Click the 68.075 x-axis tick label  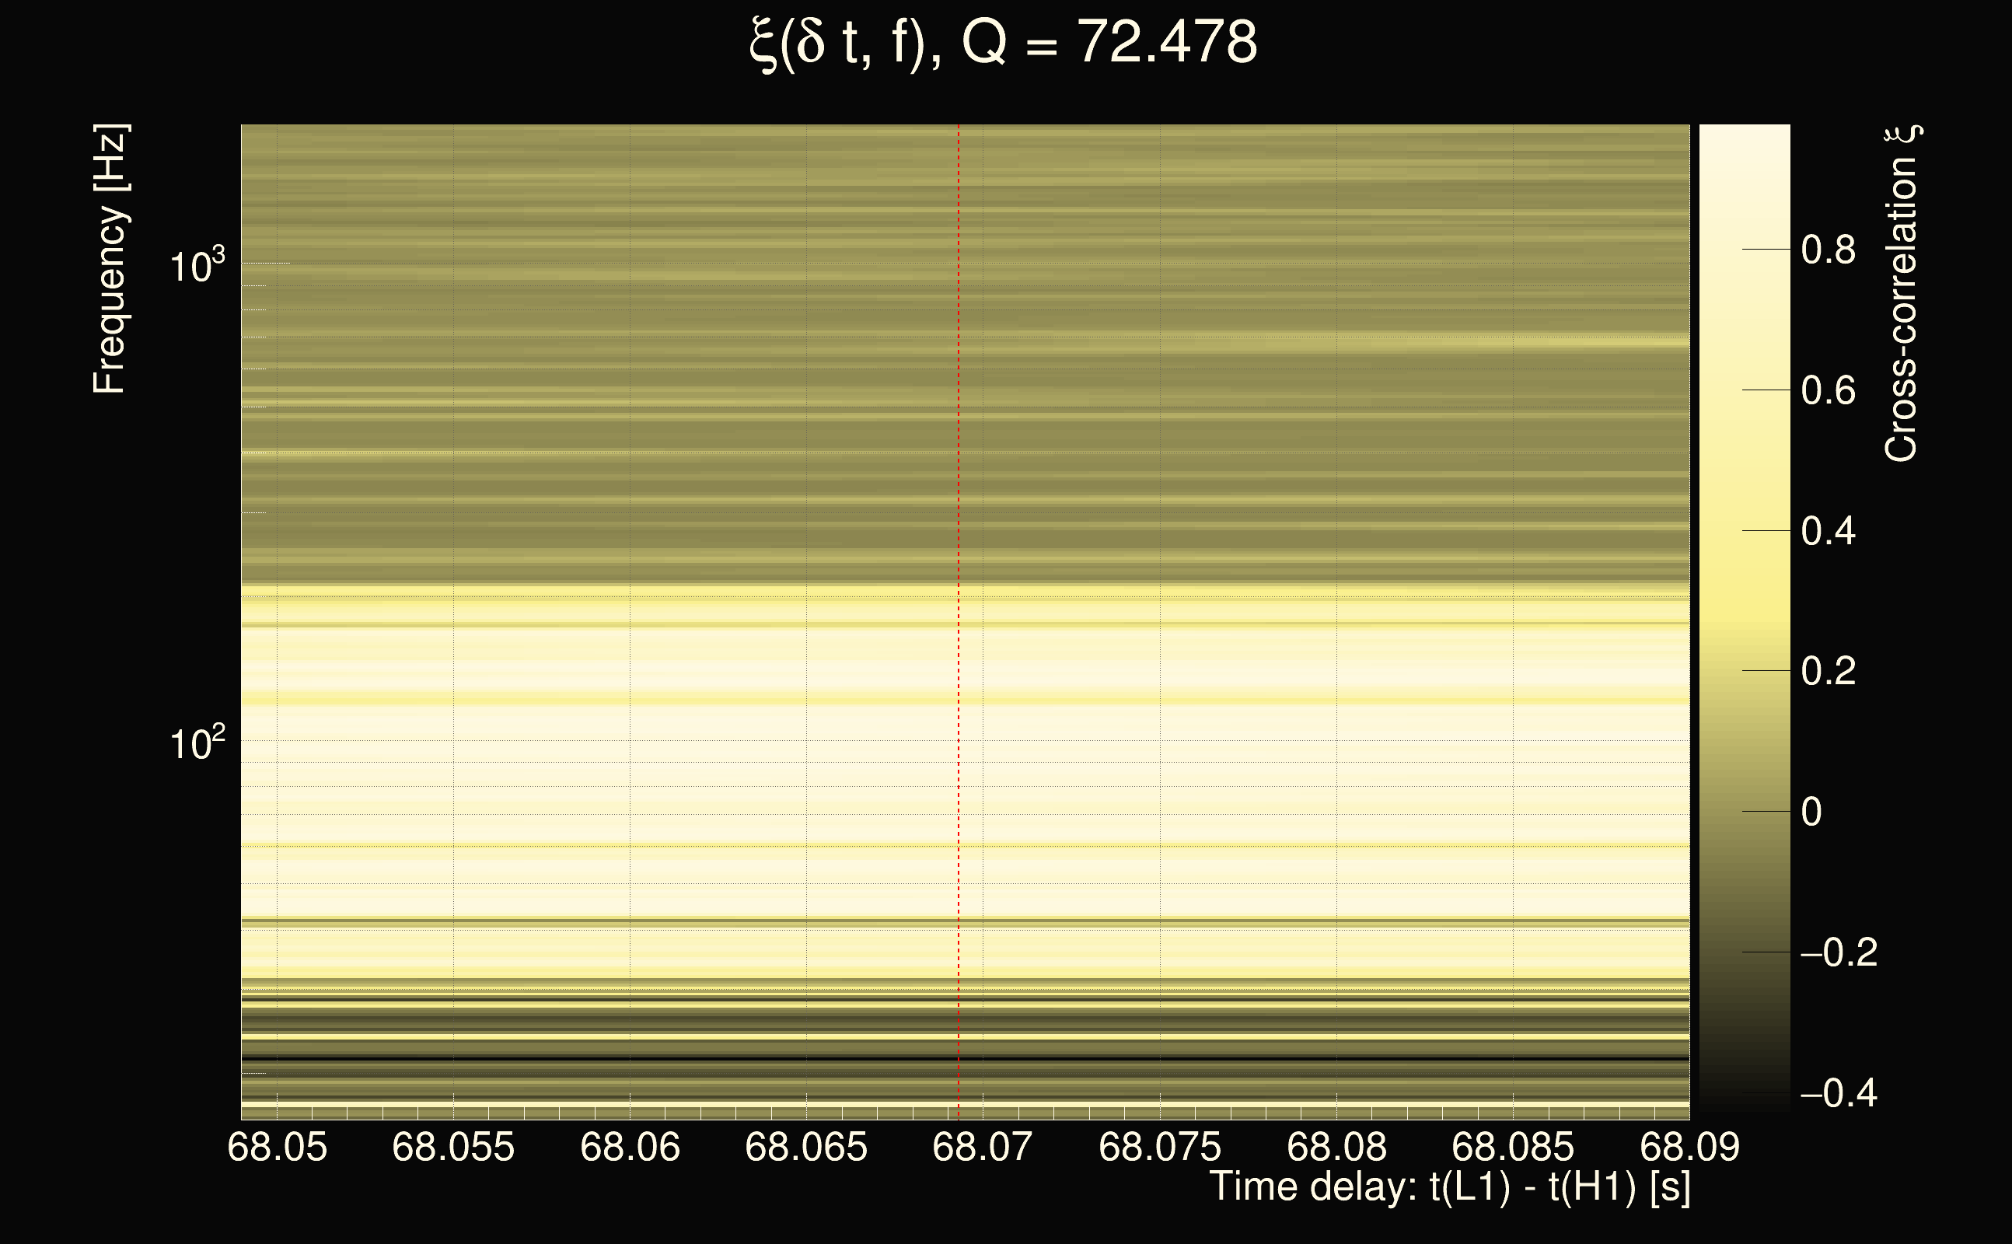(x=1160, y=1147)
